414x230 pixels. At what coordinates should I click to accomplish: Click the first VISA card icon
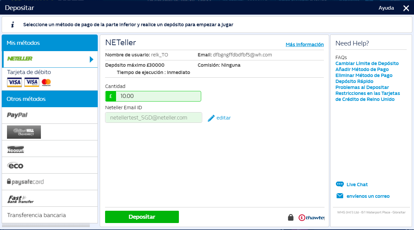14,82
